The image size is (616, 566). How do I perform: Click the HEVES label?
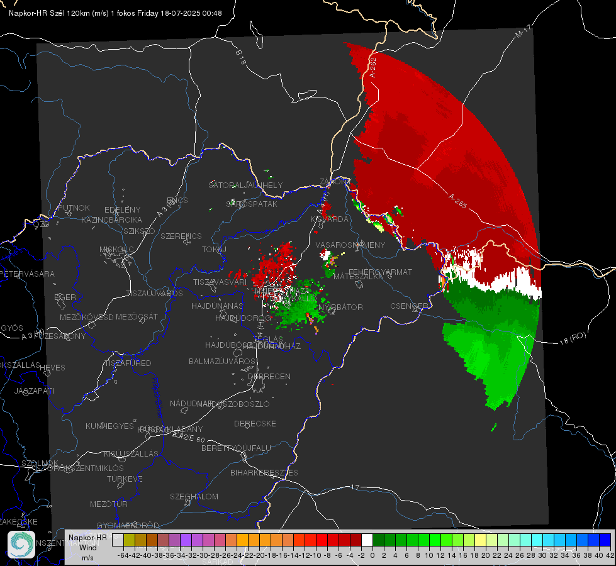[52, 368]
